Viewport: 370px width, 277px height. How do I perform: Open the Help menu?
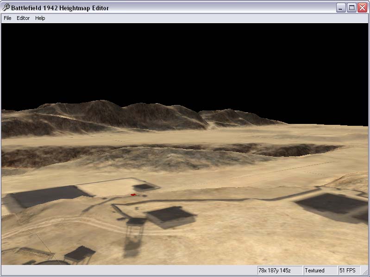(x=40, y=18)
